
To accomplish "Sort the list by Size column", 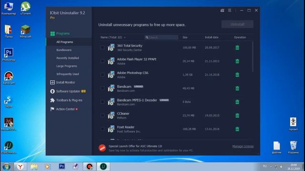I will click(185, 37).
